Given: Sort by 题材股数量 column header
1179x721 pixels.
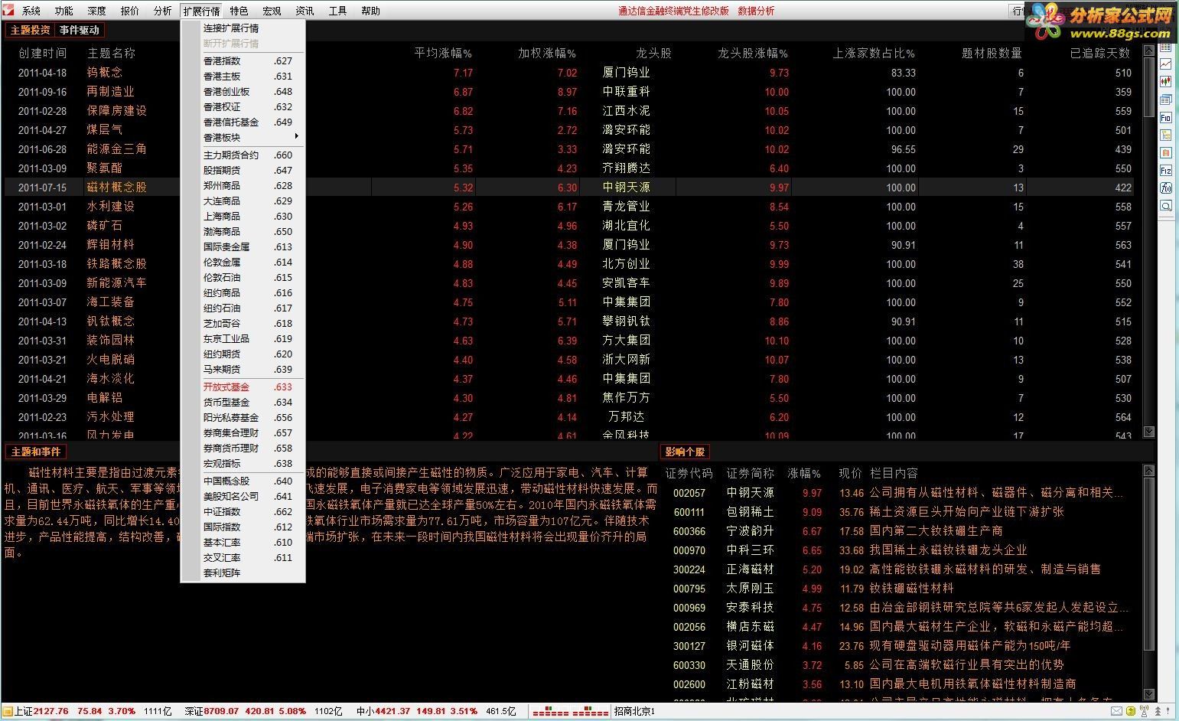Looking at the screenshot, I should (x=992, y=54).
